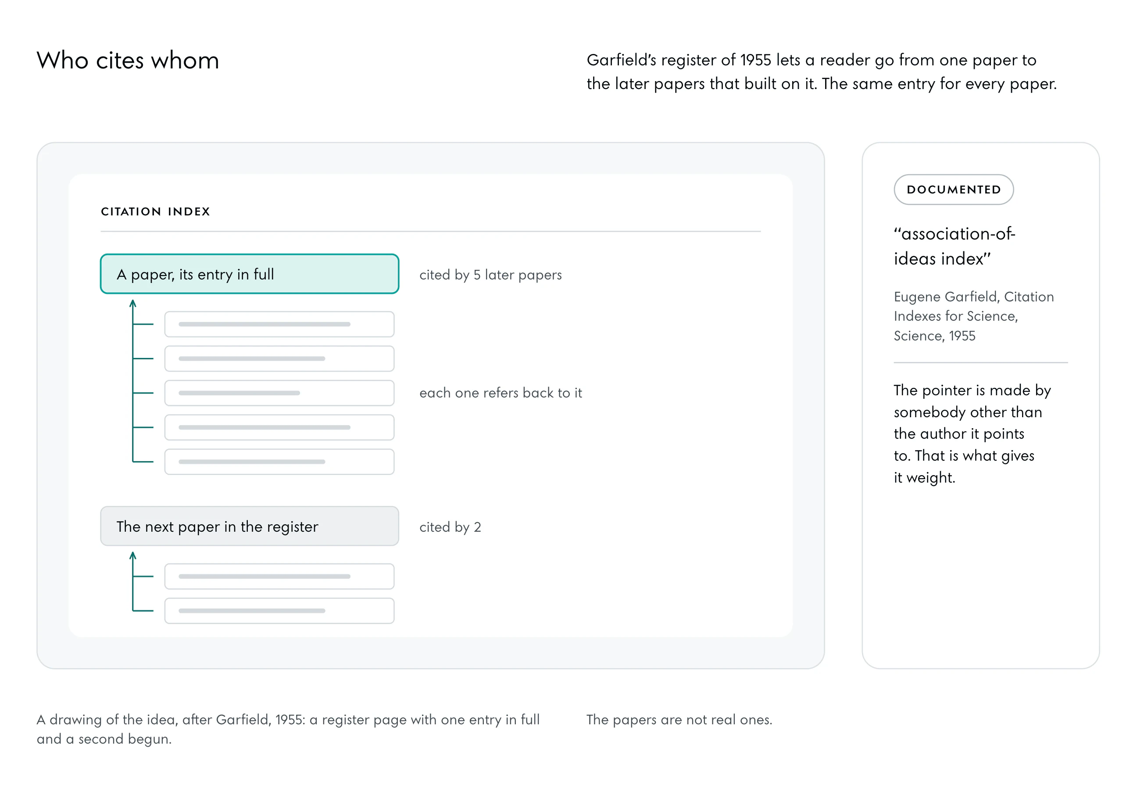
Task: Click the Eugene Garfield source citation
Action: (x=973, y=316)
